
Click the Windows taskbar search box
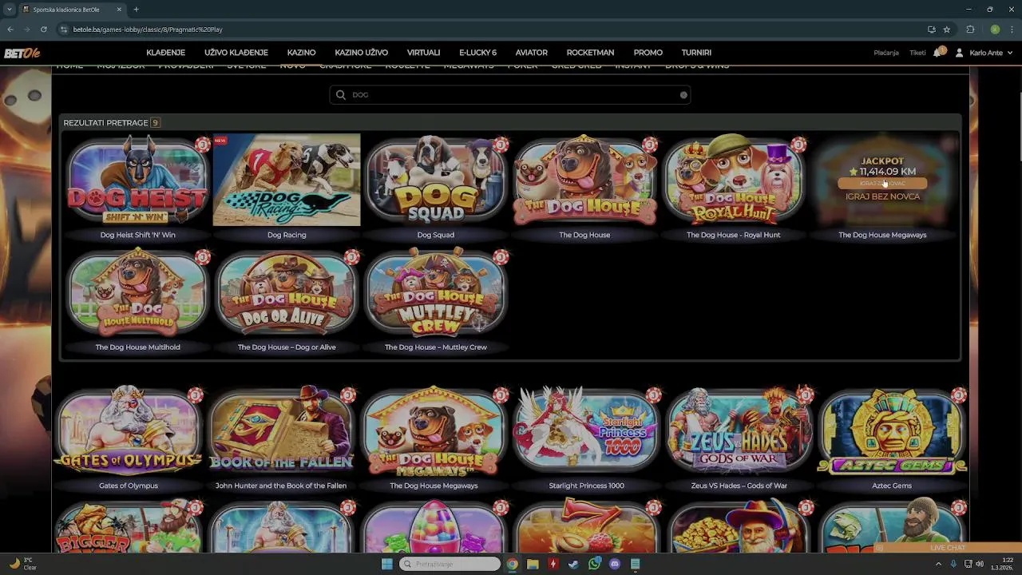(450, 564)
